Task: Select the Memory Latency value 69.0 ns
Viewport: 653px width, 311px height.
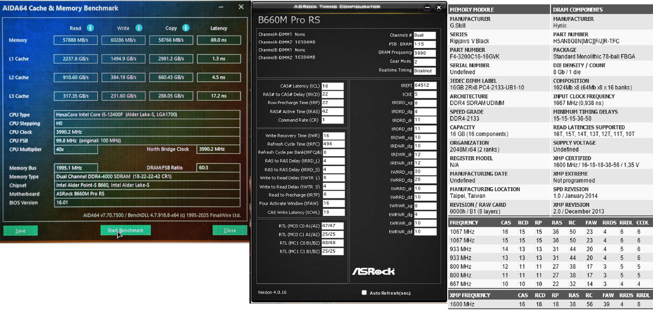Action: 219,40
